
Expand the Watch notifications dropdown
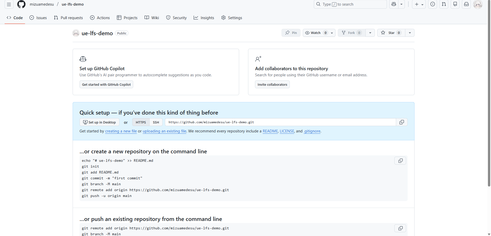[332, 33]
